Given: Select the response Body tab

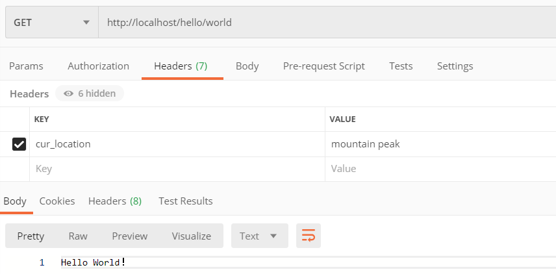Looking at the screenshot, I should coord(15,201).
